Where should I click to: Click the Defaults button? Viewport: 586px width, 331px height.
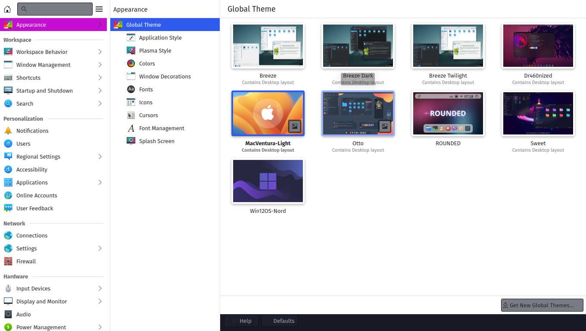pyautogui.click(x=280, y=321)
